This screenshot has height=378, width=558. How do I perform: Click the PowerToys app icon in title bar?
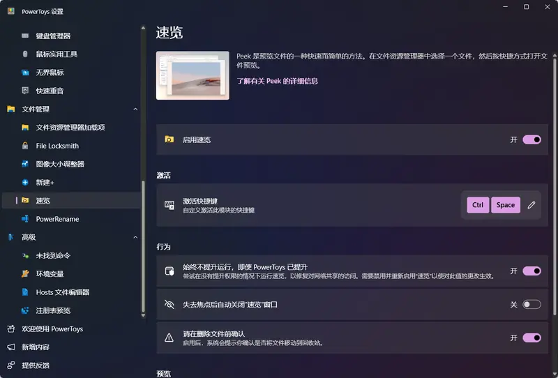[x=11, y=11]
